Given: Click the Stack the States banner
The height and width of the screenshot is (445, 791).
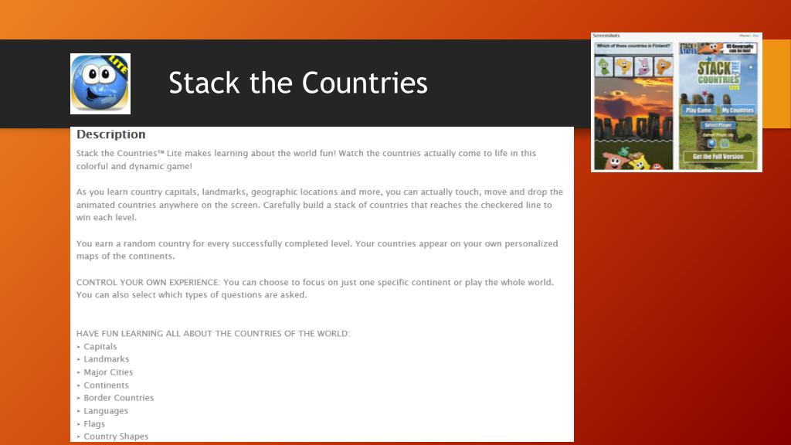Looking at the screenshot, I should pos(718,49).
